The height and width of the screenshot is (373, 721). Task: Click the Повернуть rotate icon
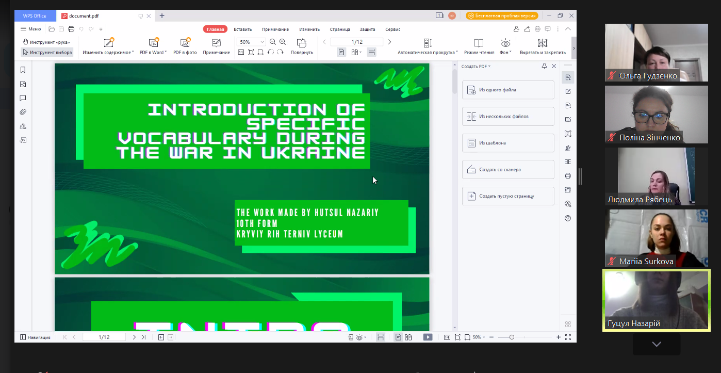click(302, 43)
